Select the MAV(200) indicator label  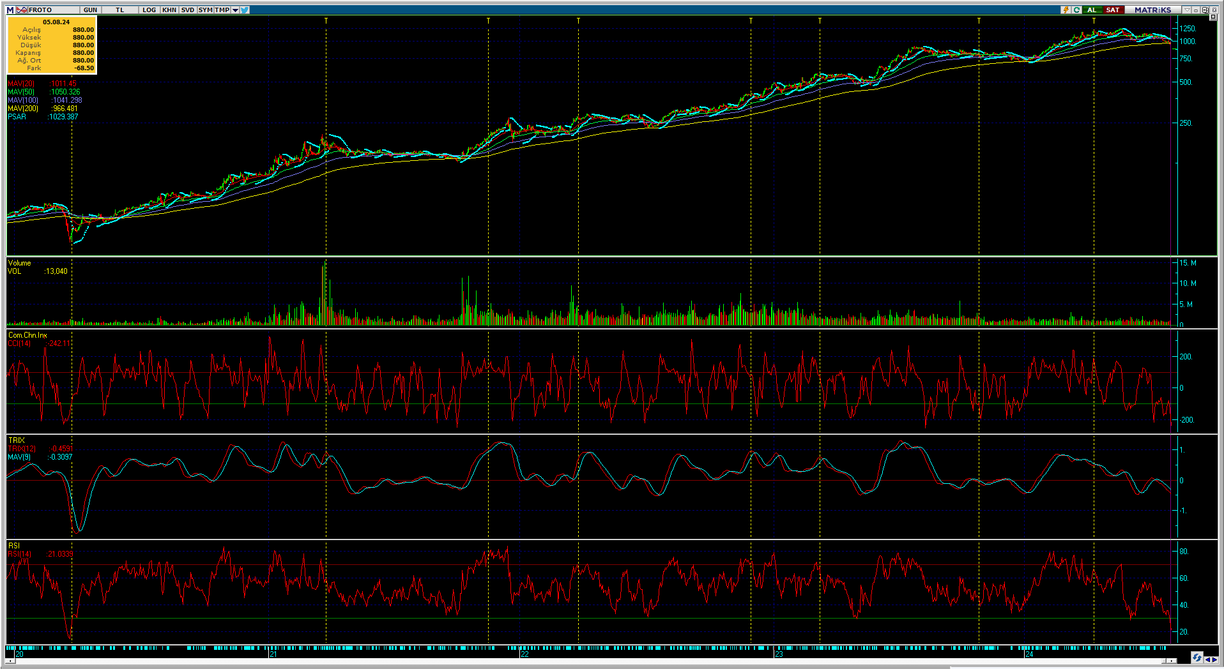pos(23,109)
